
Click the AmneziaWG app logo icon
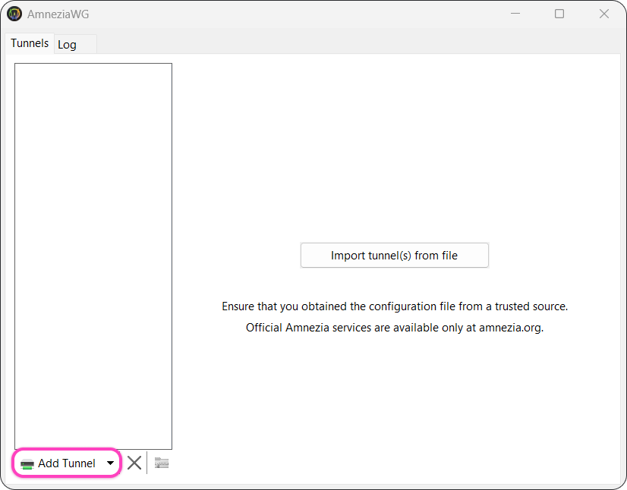tap(14, 14)
